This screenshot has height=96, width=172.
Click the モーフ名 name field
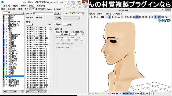tap(43, 14)
